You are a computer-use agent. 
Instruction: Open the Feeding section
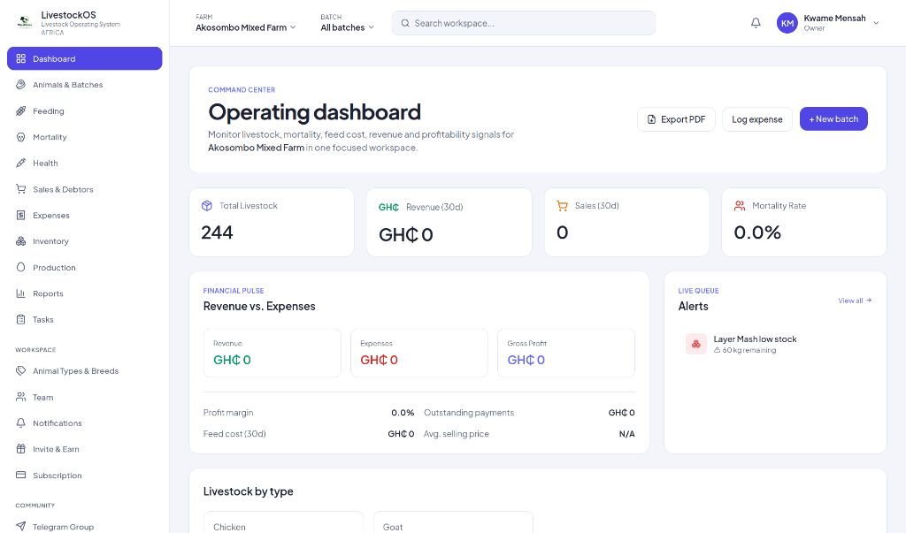pyautogui.click(x=84, y=110)
